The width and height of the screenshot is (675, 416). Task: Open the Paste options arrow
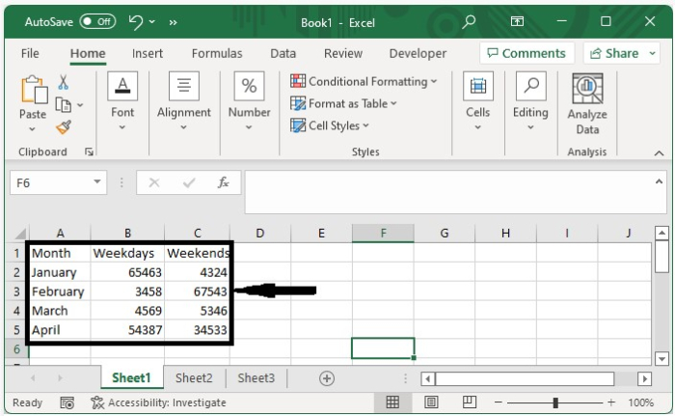33,128
